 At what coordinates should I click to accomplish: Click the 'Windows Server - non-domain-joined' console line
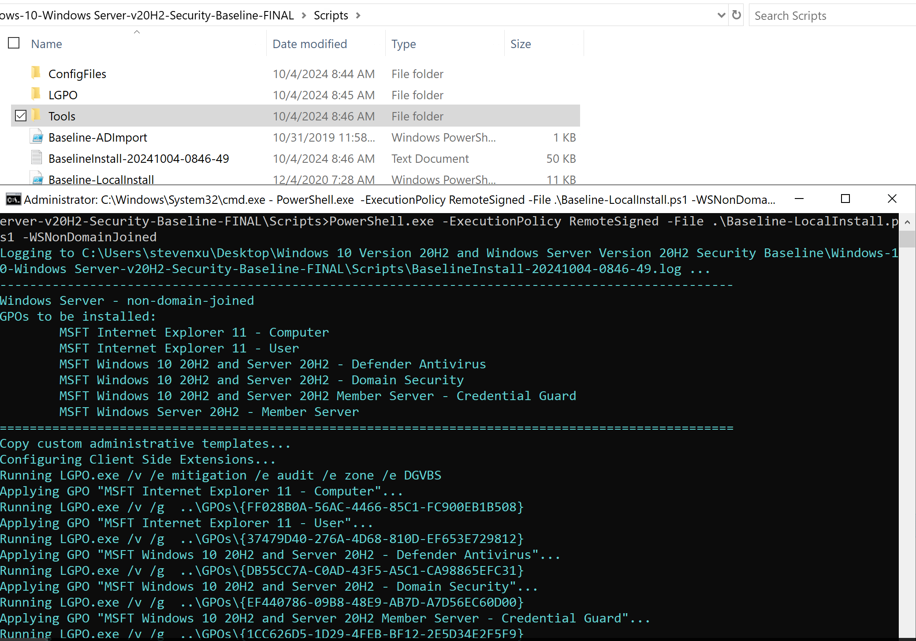[127, 300]
